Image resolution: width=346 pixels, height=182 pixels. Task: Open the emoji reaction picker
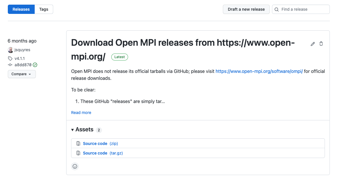[x=75, y=166]
